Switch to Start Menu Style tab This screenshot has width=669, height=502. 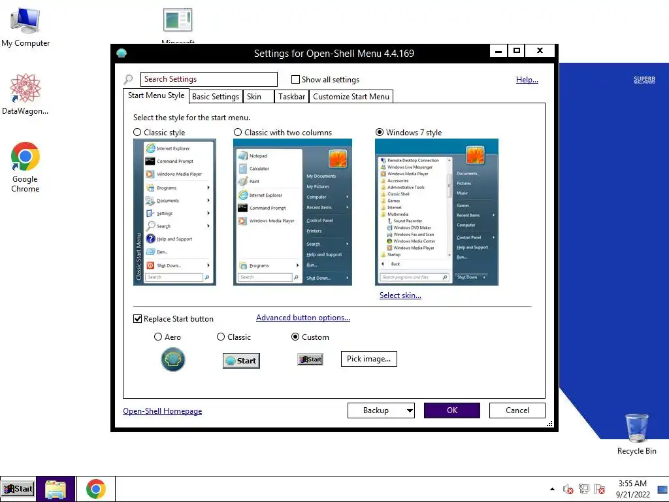(x=156, y=95)
